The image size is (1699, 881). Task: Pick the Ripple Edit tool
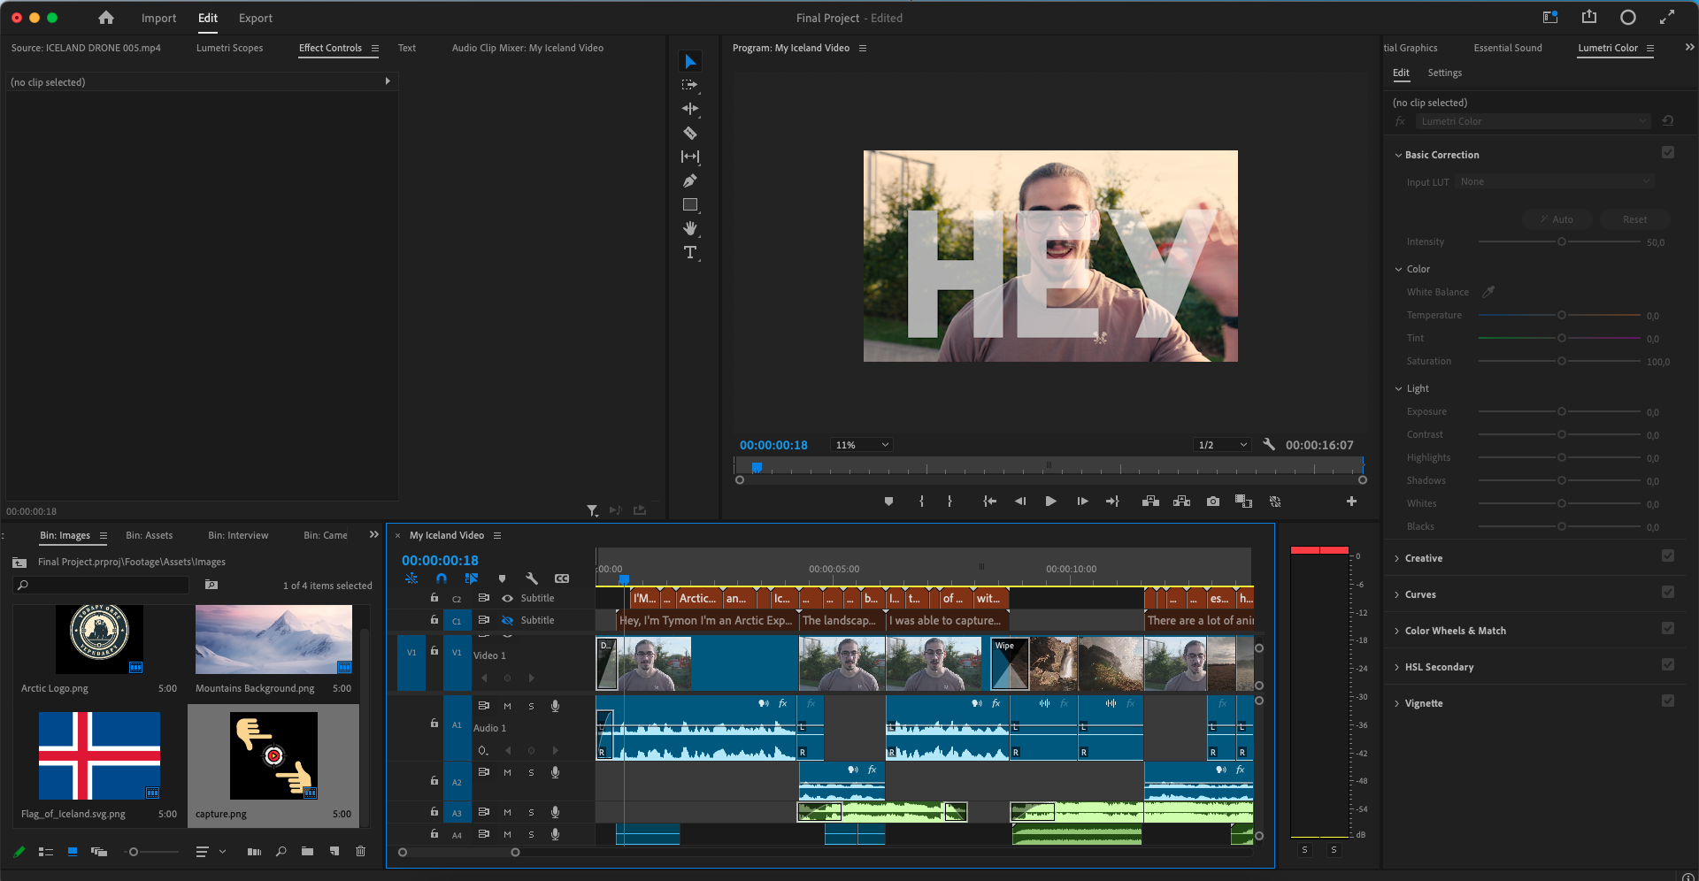point(690,109)
